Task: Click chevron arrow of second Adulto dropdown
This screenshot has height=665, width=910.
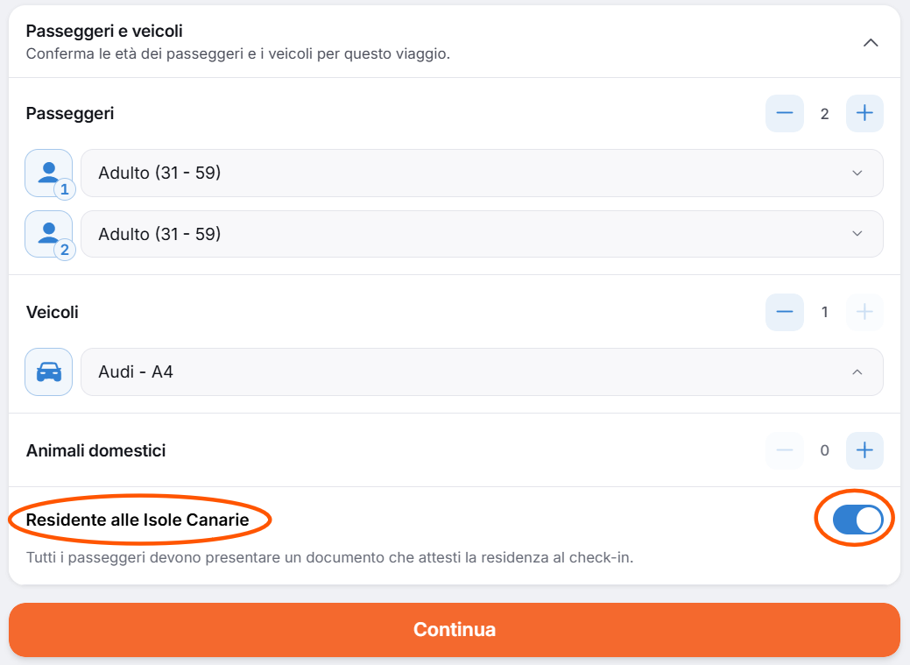Action: (857, 233)
